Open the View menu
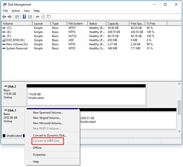 click(27, 11)
